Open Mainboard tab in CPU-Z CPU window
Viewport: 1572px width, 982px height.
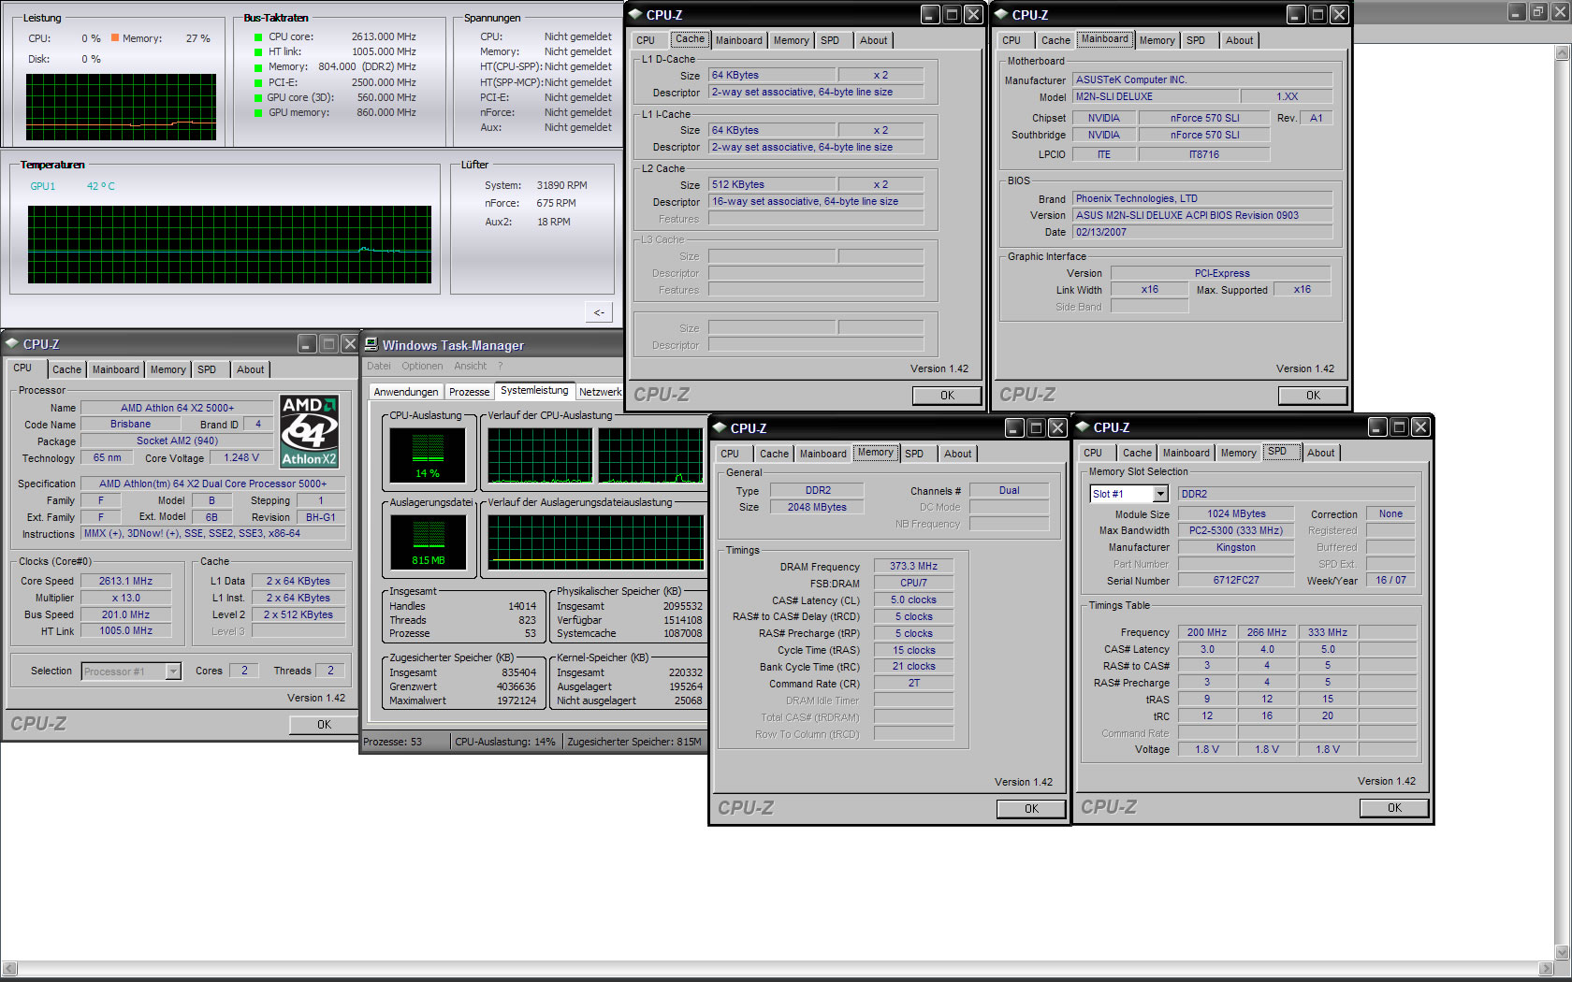click(115, 369)
